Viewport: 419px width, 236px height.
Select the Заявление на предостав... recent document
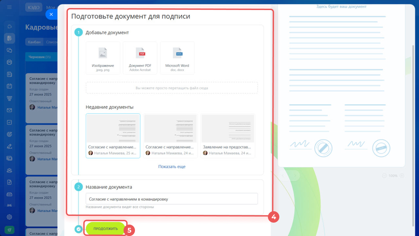click(228, 136)
